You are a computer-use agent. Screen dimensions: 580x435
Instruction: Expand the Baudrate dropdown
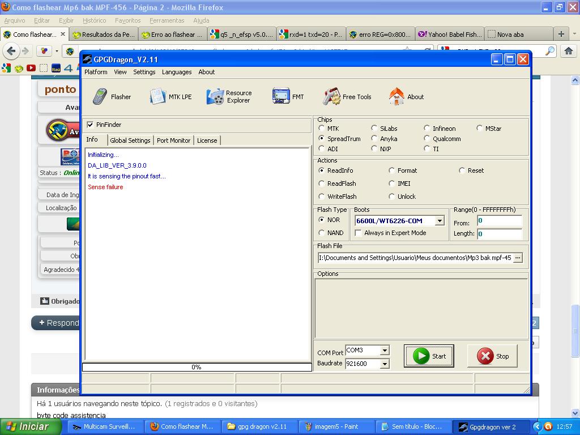coord(385,364)
